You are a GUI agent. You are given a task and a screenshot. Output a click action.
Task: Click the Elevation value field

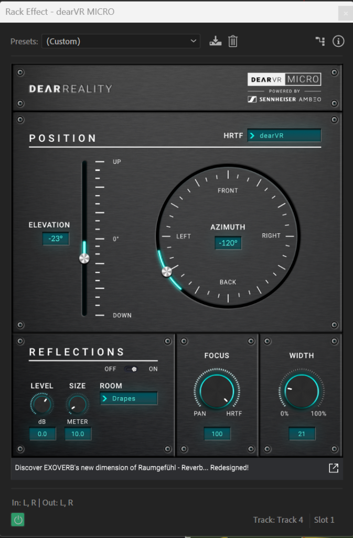[56, 239]
